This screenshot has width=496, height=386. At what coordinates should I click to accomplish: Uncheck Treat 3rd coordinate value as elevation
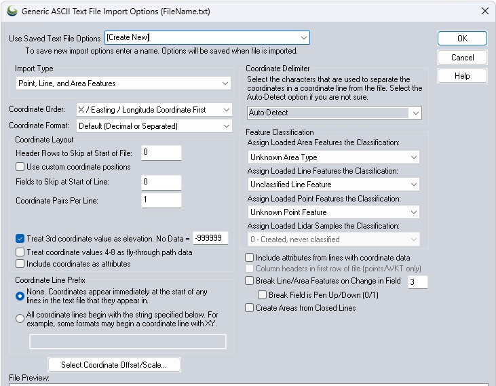[20, 239]
